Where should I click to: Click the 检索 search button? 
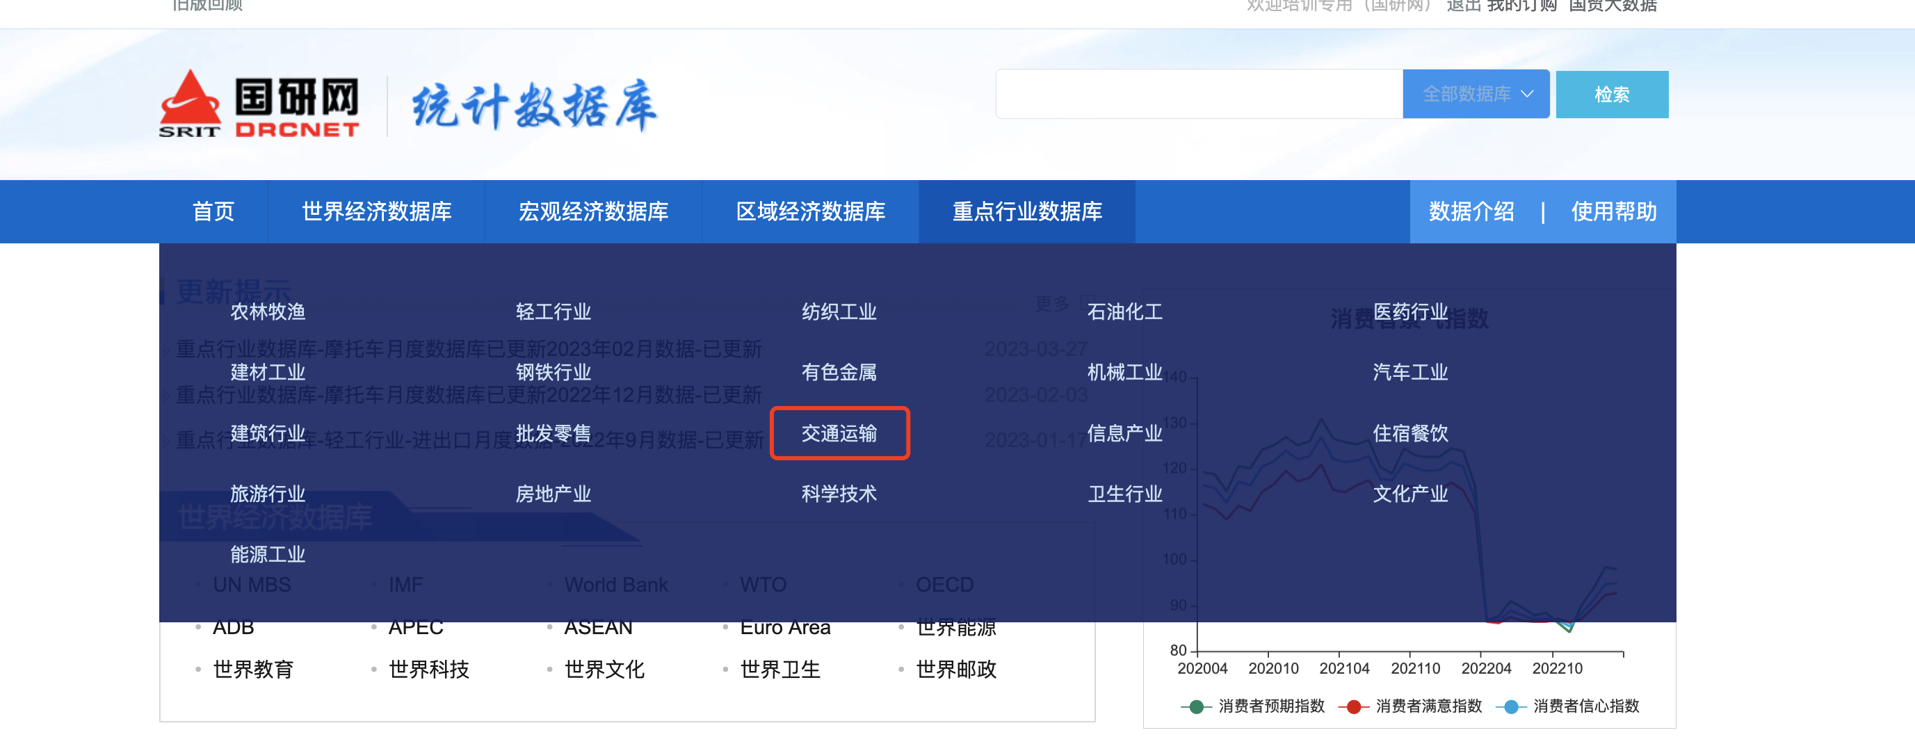tap(1612, 95)
